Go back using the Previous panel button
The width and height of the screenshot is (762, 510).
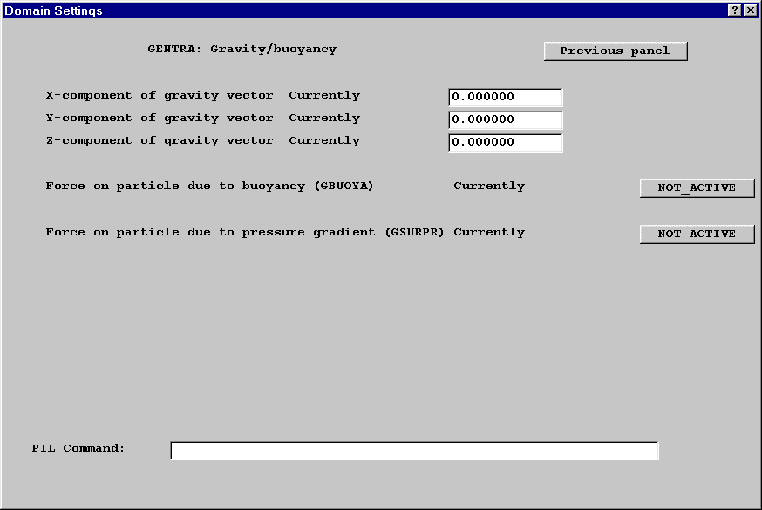(x=616, y=51)
